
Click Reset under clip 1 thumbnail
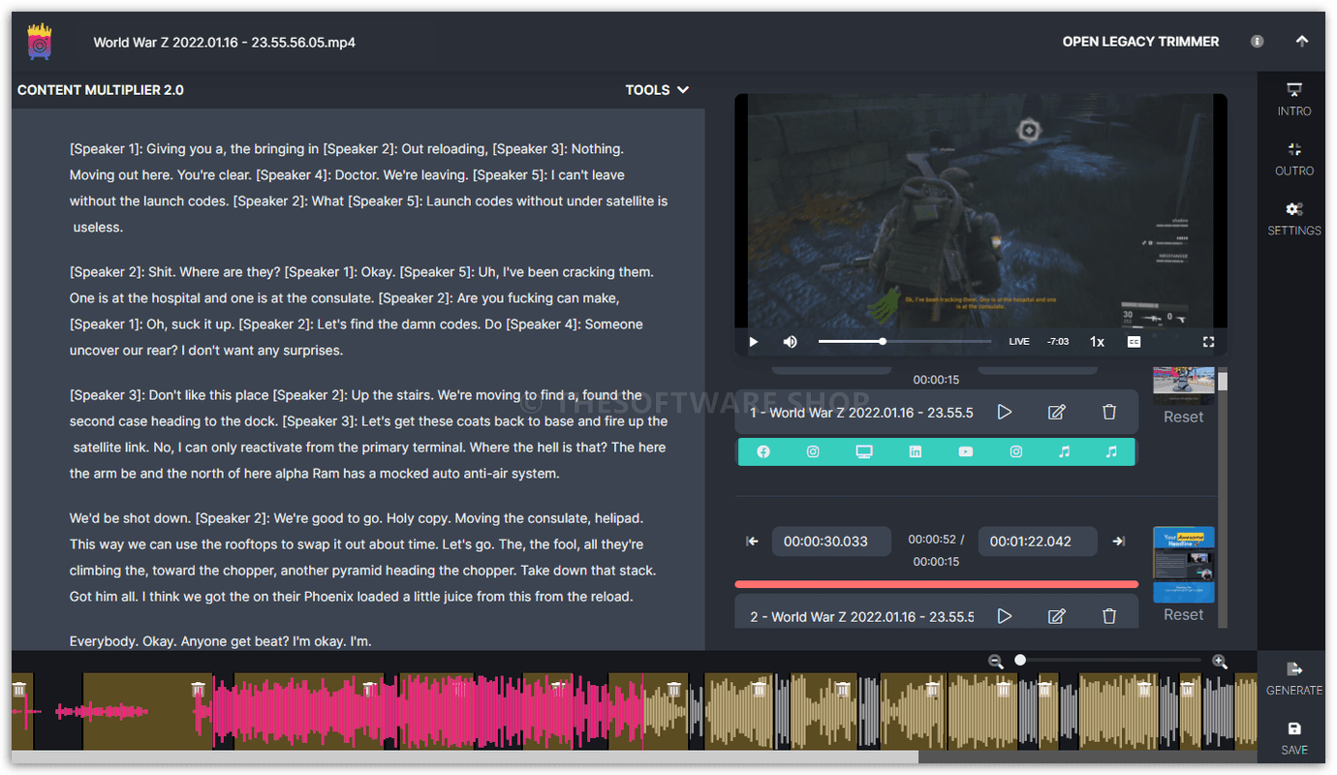1183,417
